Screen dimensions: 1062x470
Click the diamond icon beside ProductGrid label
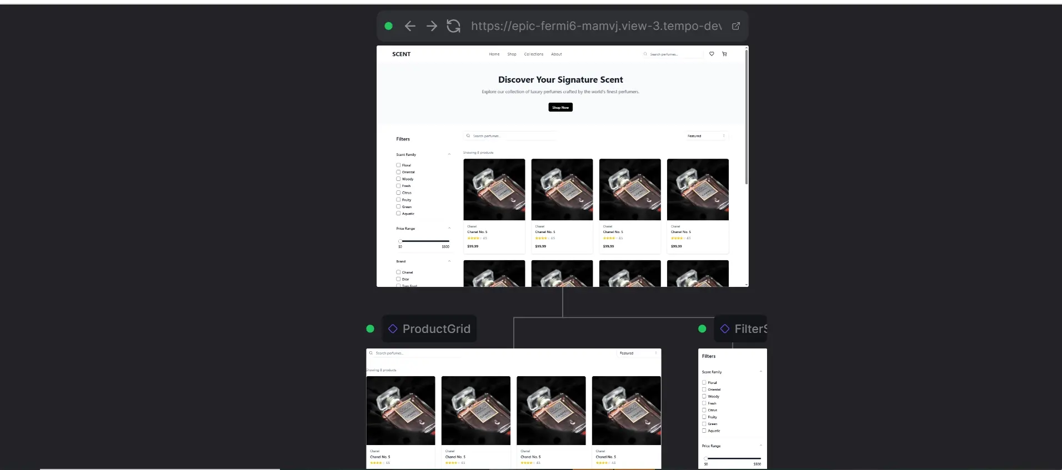(393, 329)
